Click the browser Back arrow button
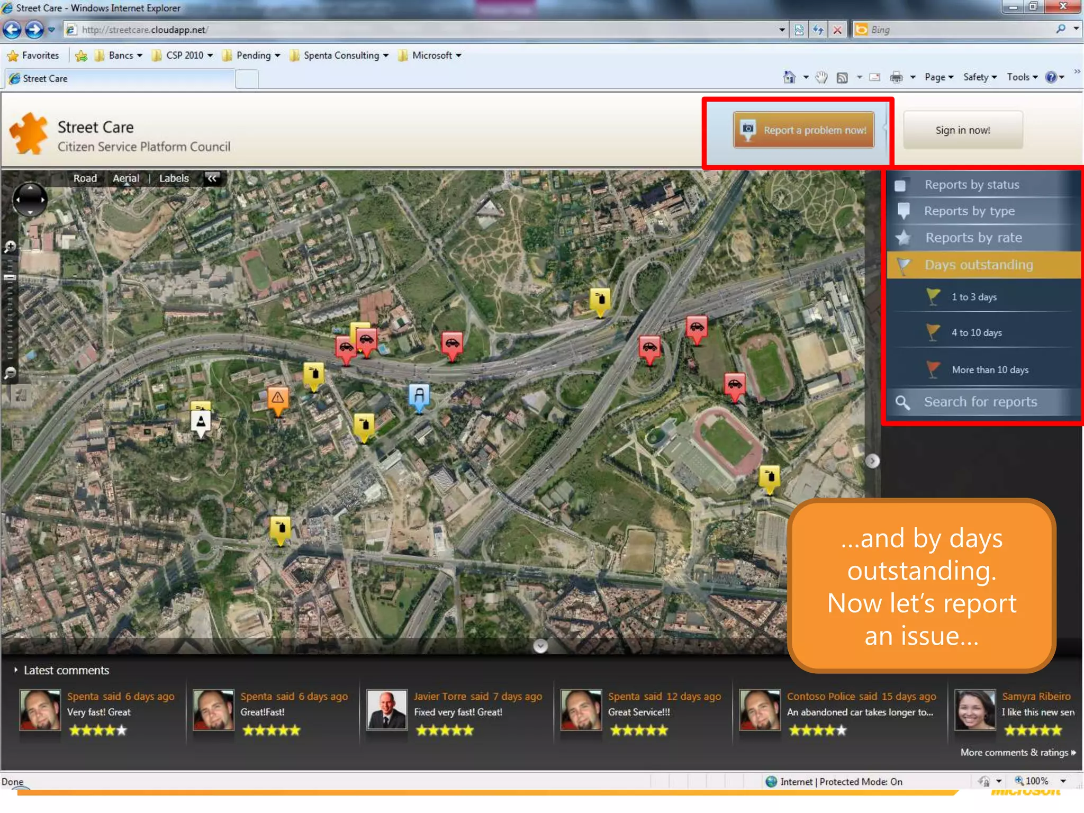This screenshot has height=813, width=1084. [12, 30]
